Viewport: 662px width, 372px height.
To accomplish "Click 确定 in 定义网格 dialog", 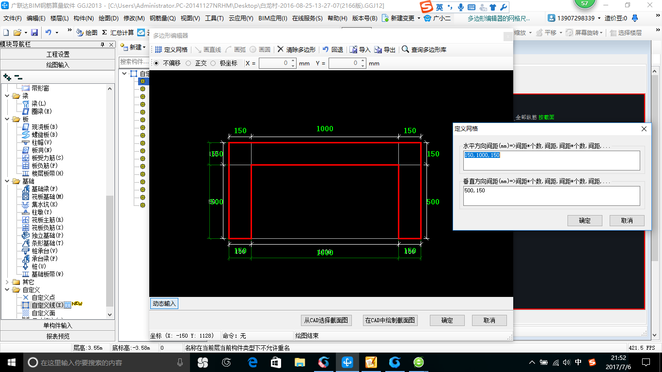I will click(x=585, y=220).
